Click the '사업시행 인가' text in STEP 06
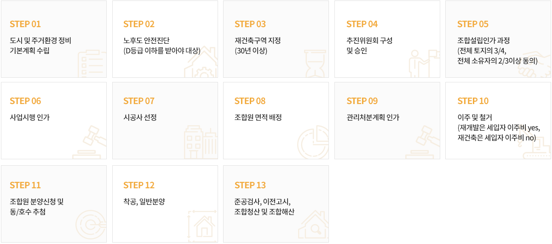This screenshot has width=552, height=244. 30,117
